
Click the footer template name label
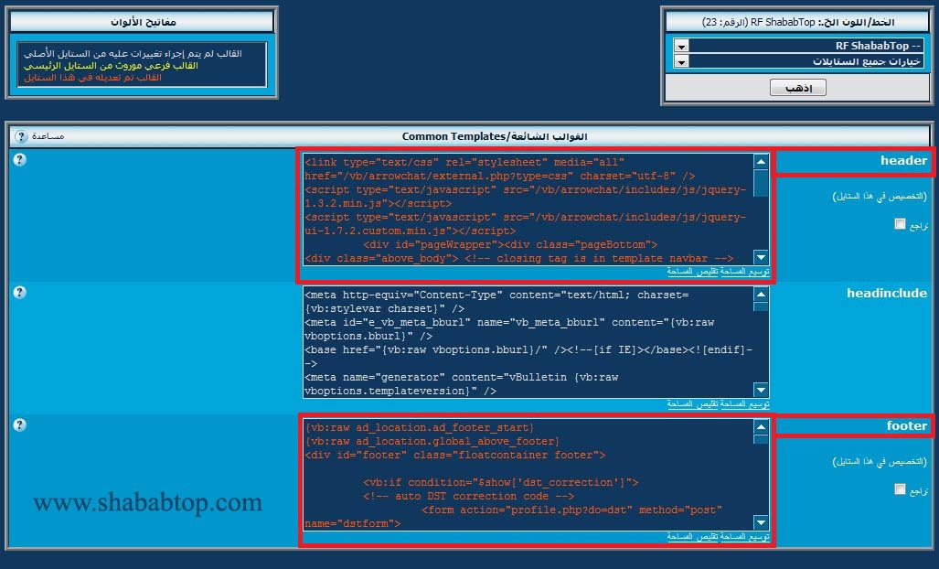point(907,426)
